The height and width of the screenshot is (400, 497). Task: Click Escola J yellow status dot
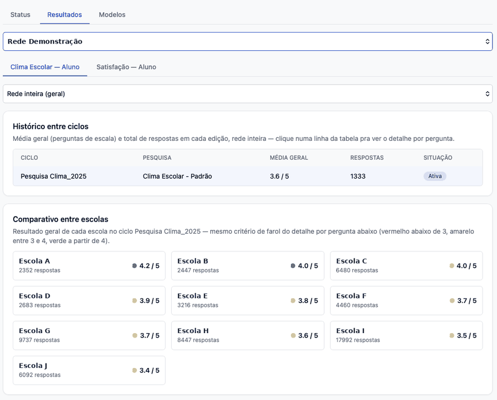pyautogui.click(x=134, y=371)
